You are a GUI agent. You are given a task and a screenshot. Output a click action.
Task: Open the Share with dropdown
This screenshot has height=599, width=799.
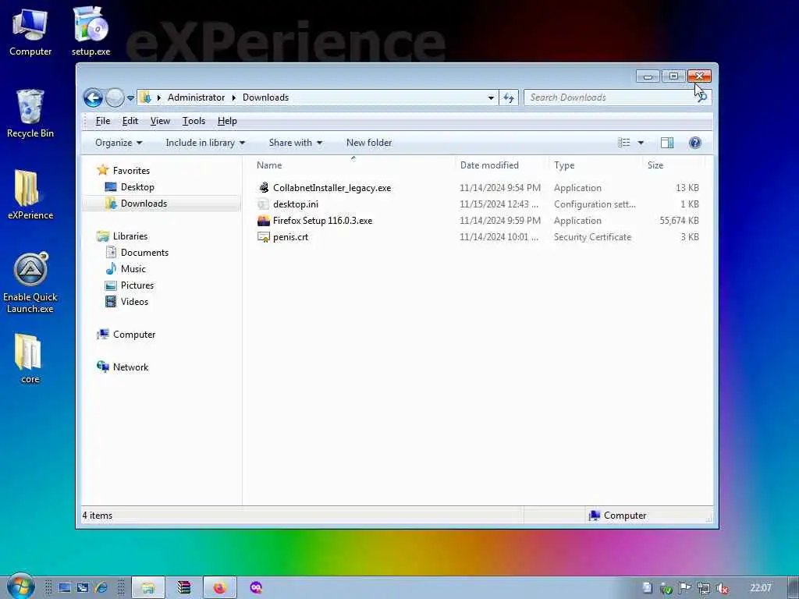(x=296, y=143)
